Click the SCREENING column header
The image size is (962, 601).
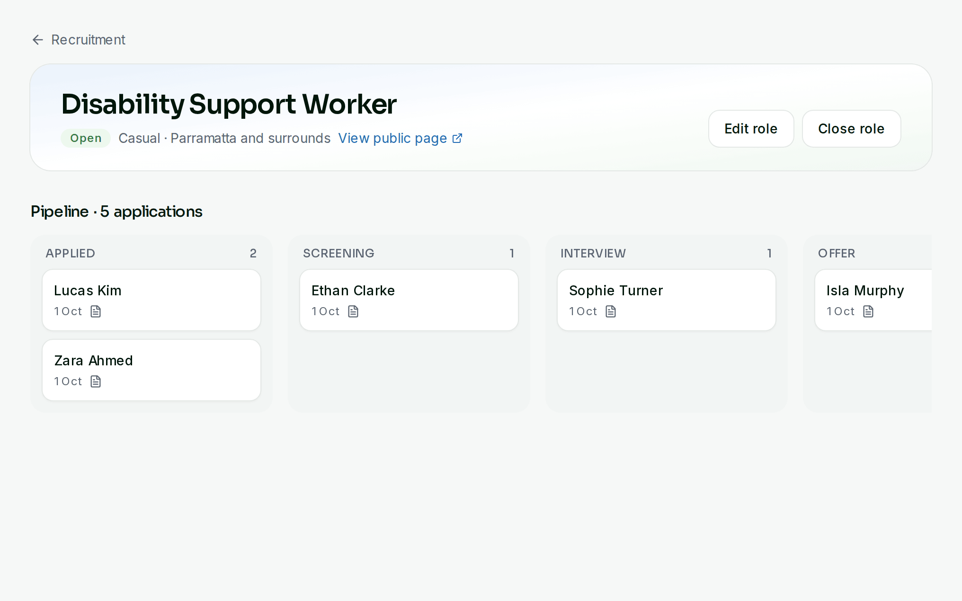coord(338,253)
